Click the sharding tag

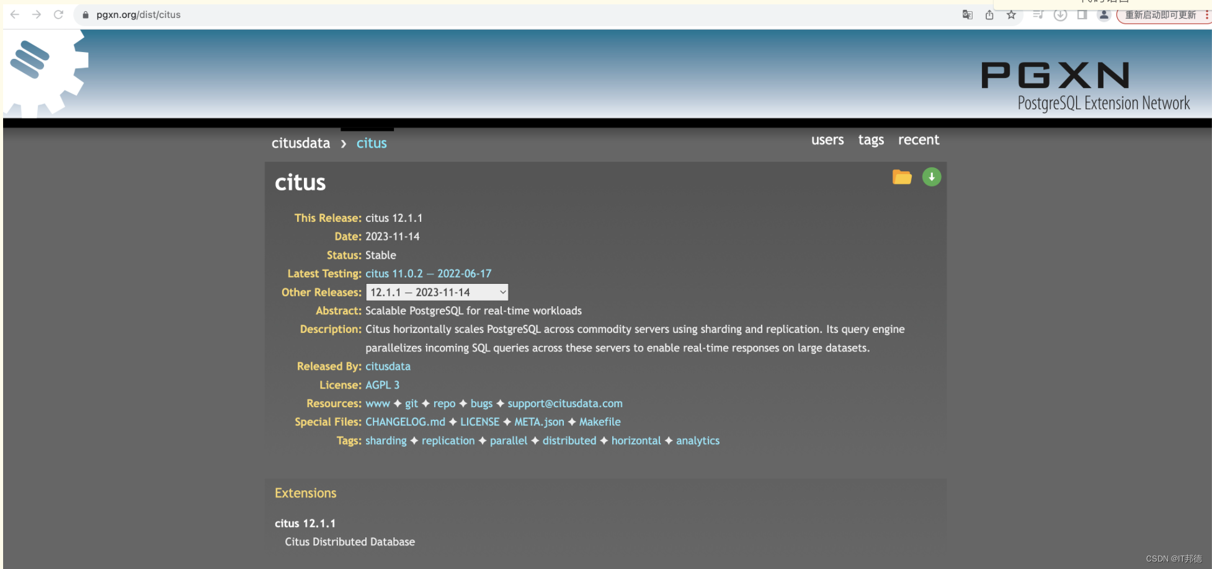pos(386,441)
